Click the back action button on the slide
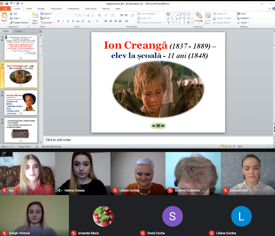Screen dimensions: 275x236 (x=154, y=126)
